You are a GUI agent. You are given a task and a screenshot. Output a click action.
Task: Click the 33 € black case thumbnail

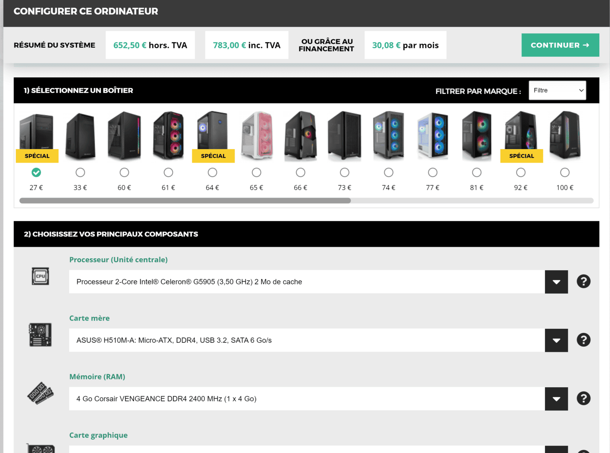pos(80,136)
